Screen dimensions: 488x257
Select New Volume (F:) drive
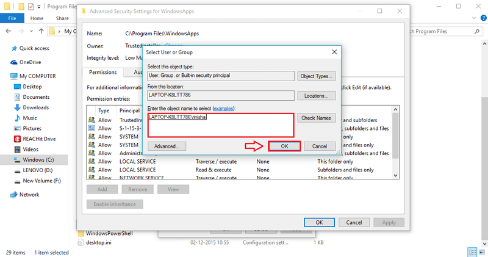click(x=41, y=181)
